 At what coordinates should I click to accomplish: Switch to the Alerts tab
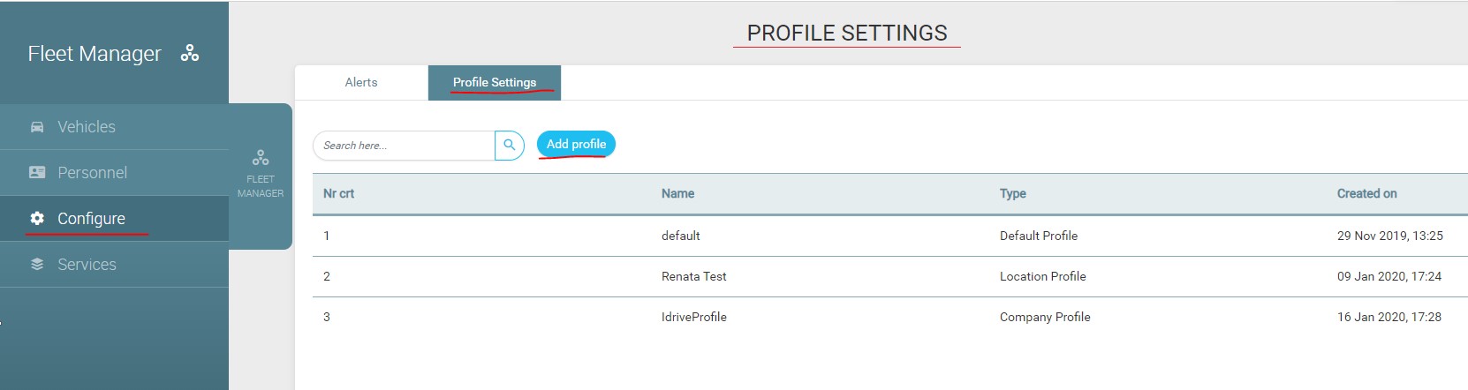[361, 82]
